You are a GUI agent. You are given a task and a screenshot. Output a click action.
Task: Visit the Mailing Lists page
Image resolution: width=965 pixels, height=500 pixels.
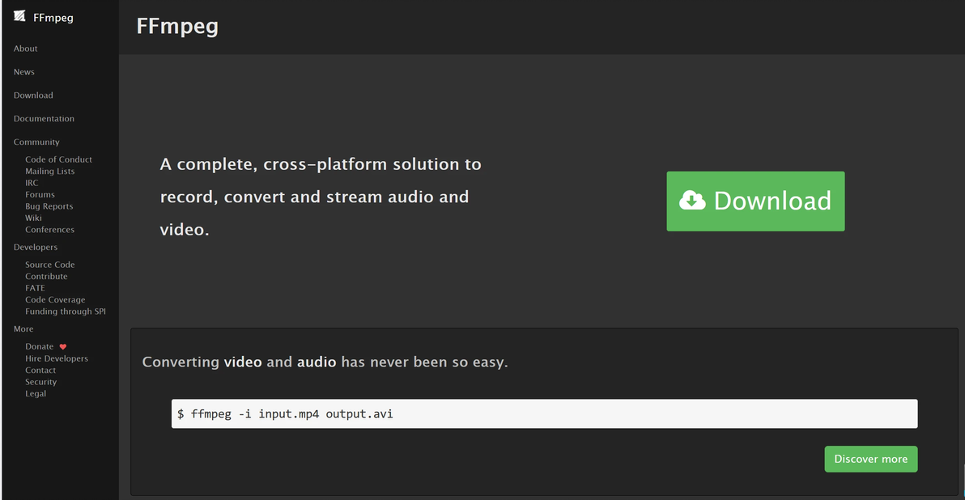pyautogui.click(x=49, y=172)
